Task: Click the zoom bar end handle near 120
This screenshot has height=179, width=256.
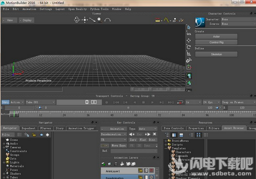Action: (217, 107)
